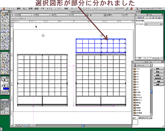Open the wa04.mcd file dropdown in resources
165x131 pixels.
click(x=143, y=65)
